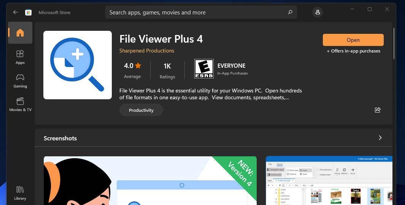The width and height of the screenshot is (405, 205).
Task: Click the Microsoft Store logo icon
Action: (x=29, y=12)
